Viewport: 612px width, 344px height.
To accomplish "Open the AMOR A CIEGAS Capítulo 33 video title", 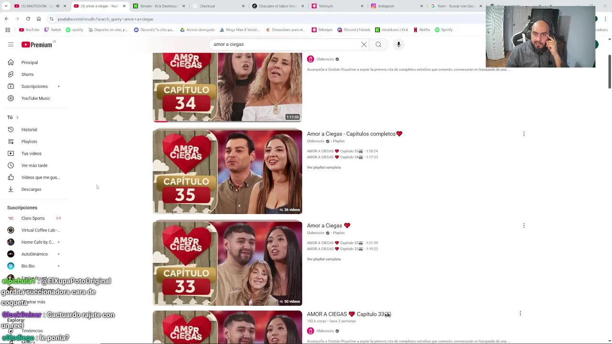I will click(349, 314).
